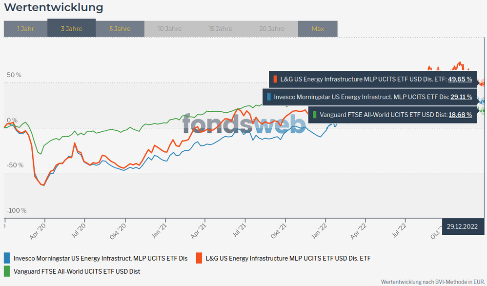Click the green marker in the Vanguard tooltip
This screenshot has height=286, width=487.
coord(315,115)
